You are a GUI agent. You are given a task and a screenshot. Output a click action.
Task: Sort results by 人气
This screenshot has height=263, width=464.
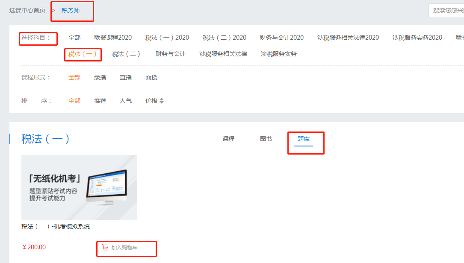point(126,101)
